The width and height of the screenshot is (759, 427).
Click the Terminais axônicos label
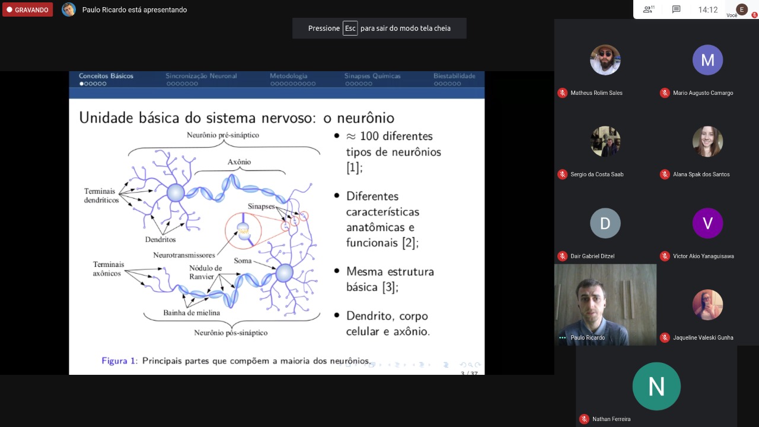pyautogui.click(x=107, y=269)
